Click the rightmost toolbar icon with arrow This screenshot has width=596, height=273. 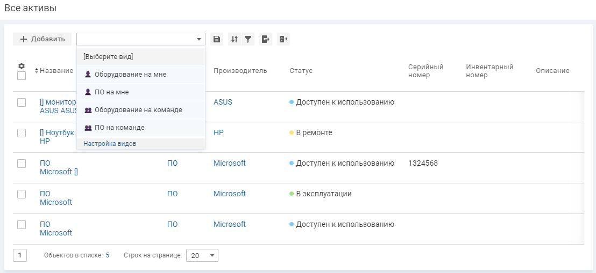(x=283, y=39)
